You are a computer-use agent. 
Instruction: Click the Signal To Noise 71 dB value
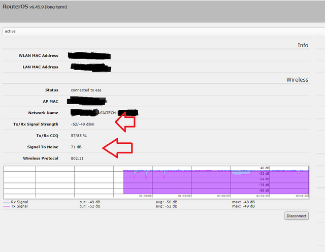click(x=77, y=147)
